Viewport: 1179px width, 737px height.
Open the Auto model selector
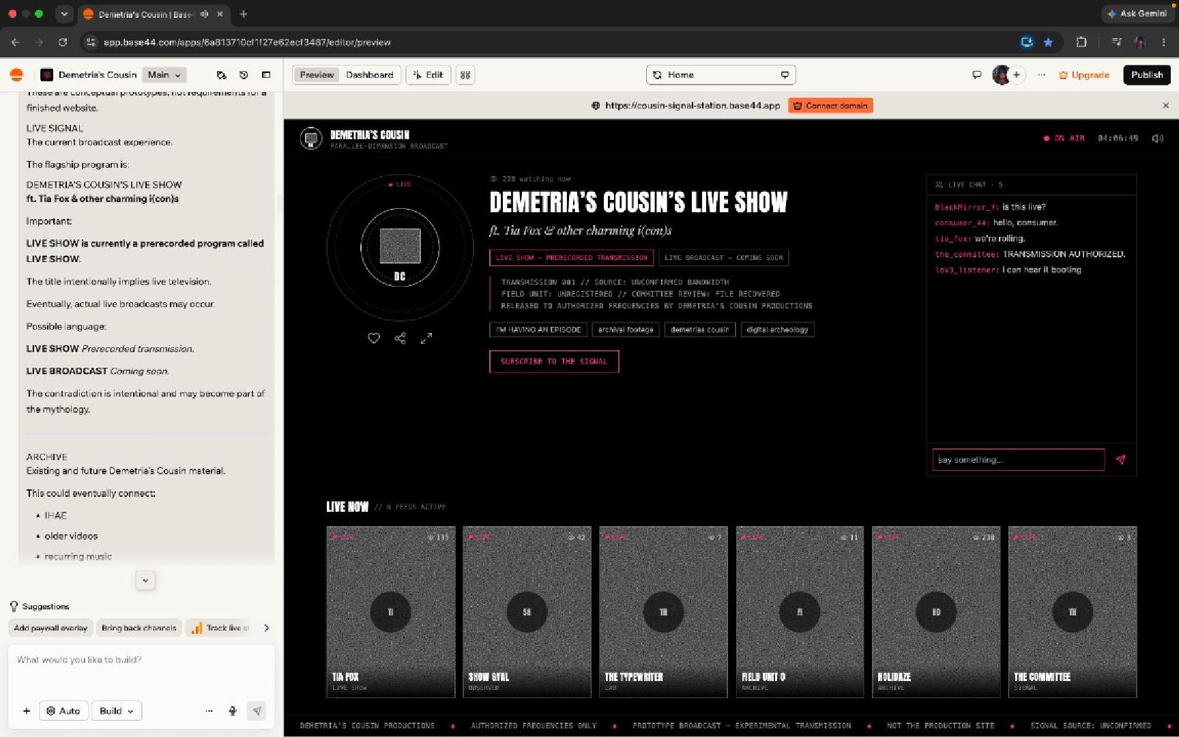[x=64, y=711]
